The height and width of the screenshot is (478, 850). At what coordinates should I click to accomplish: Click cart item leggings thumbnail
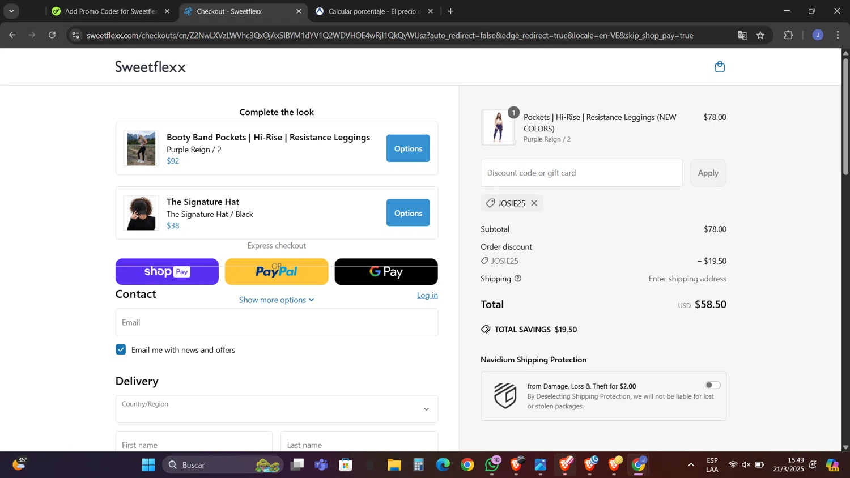tap(498, 127)
